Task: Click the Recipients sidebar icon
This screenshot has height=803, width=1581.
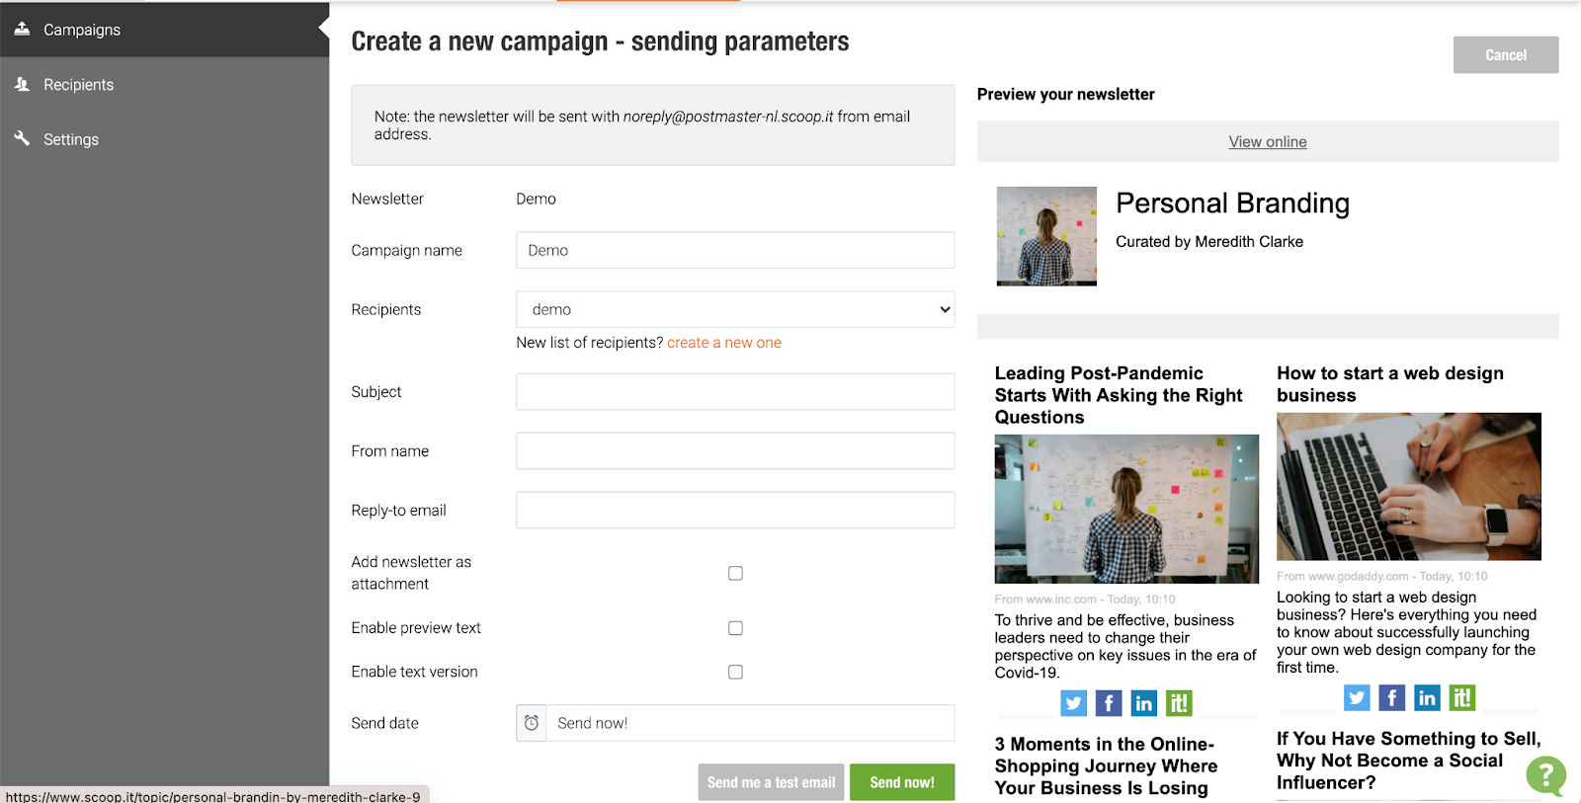Action: point(22,84)
